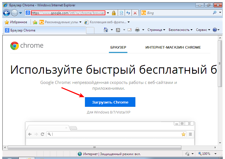
Task: Expand the zoom level dropdown arrow
Action: point(216,154)
